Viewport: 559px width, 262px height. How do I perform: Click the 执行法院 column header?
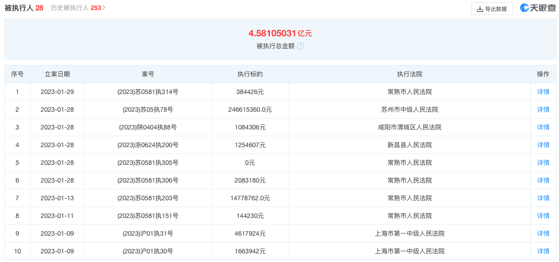pos(410,74)
